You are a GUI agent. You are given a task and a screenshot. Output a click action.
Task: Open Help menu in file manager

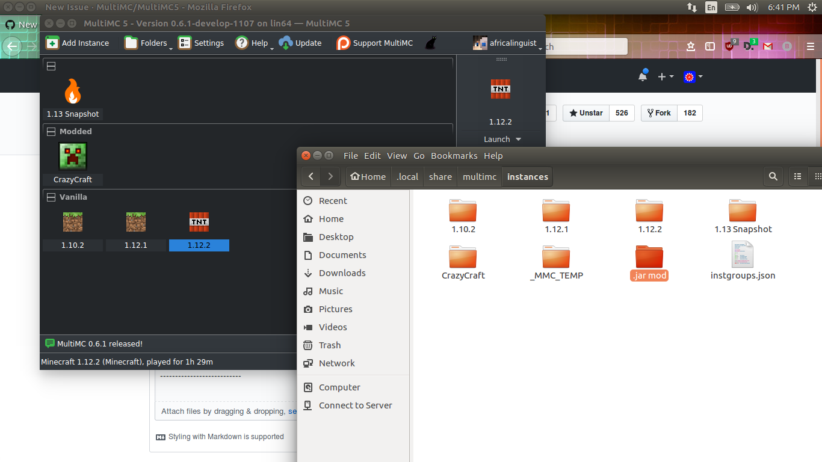click(x=493, y=155)
